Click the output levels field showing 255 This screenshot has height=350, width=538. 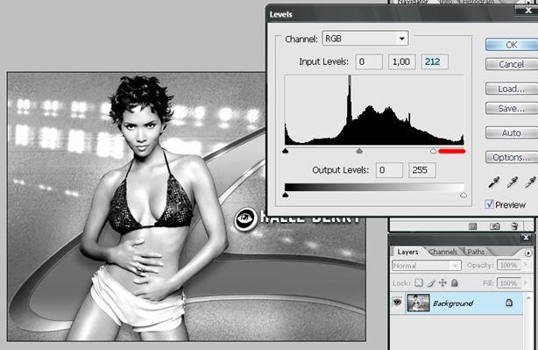(422, 170)
